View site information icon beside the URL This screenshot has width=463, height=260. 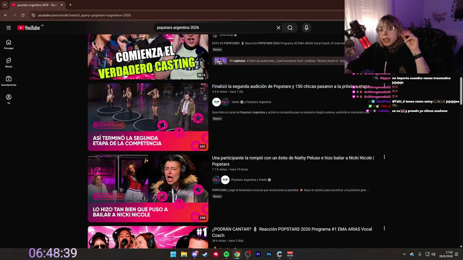(x=33, y=15)
